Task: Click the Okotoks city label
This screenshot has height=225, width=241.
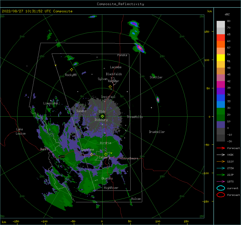Action: tap(107, 178)
